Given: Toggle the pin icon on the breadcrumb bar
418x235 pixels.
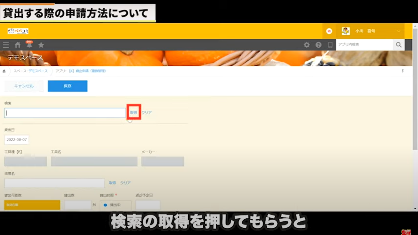Looking at the screenshot, I should [402, 71].
